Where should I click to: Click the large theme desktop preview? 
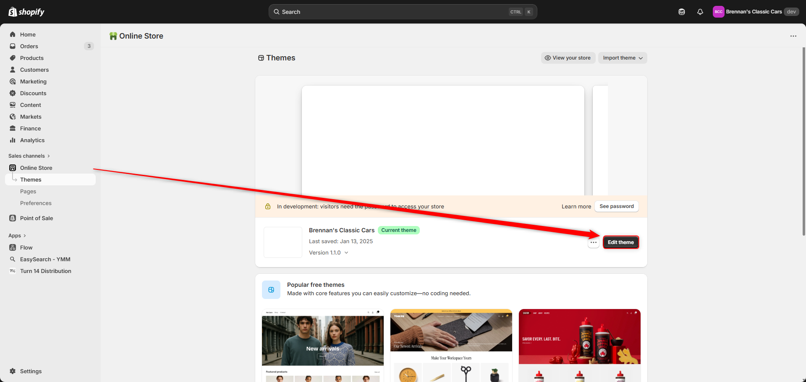[443, 140]
